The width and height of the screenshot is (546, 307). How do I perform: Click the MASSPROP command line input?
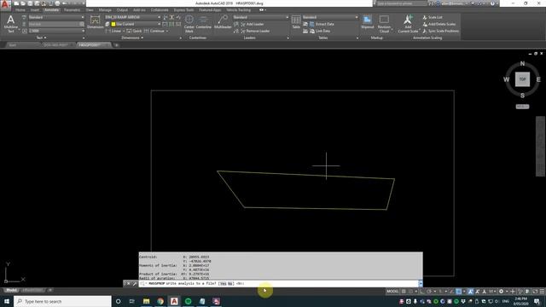[279, 284]
